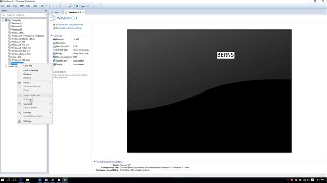Click the green Power On play button
327x183 pixels.
[42, 6]
